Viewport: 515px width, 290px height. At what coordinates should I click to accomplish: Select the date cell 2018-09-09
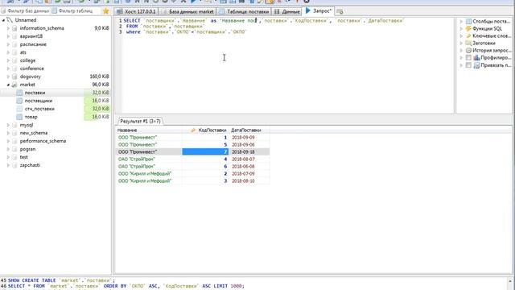click(x=249, y=138)
